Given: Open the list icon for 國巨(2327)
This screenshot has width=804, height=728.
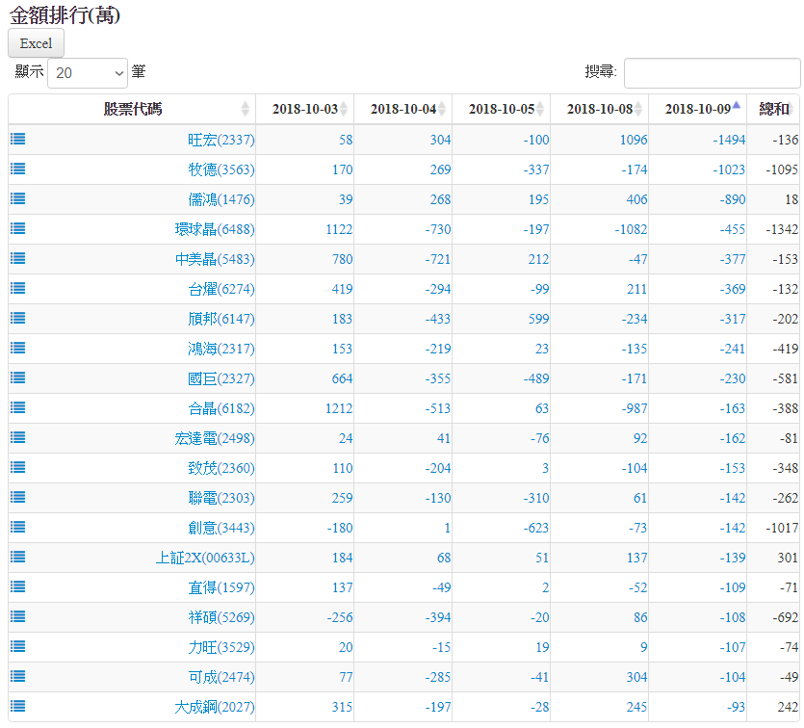Looking at the screenshot, I should click(x=18, y=377).
